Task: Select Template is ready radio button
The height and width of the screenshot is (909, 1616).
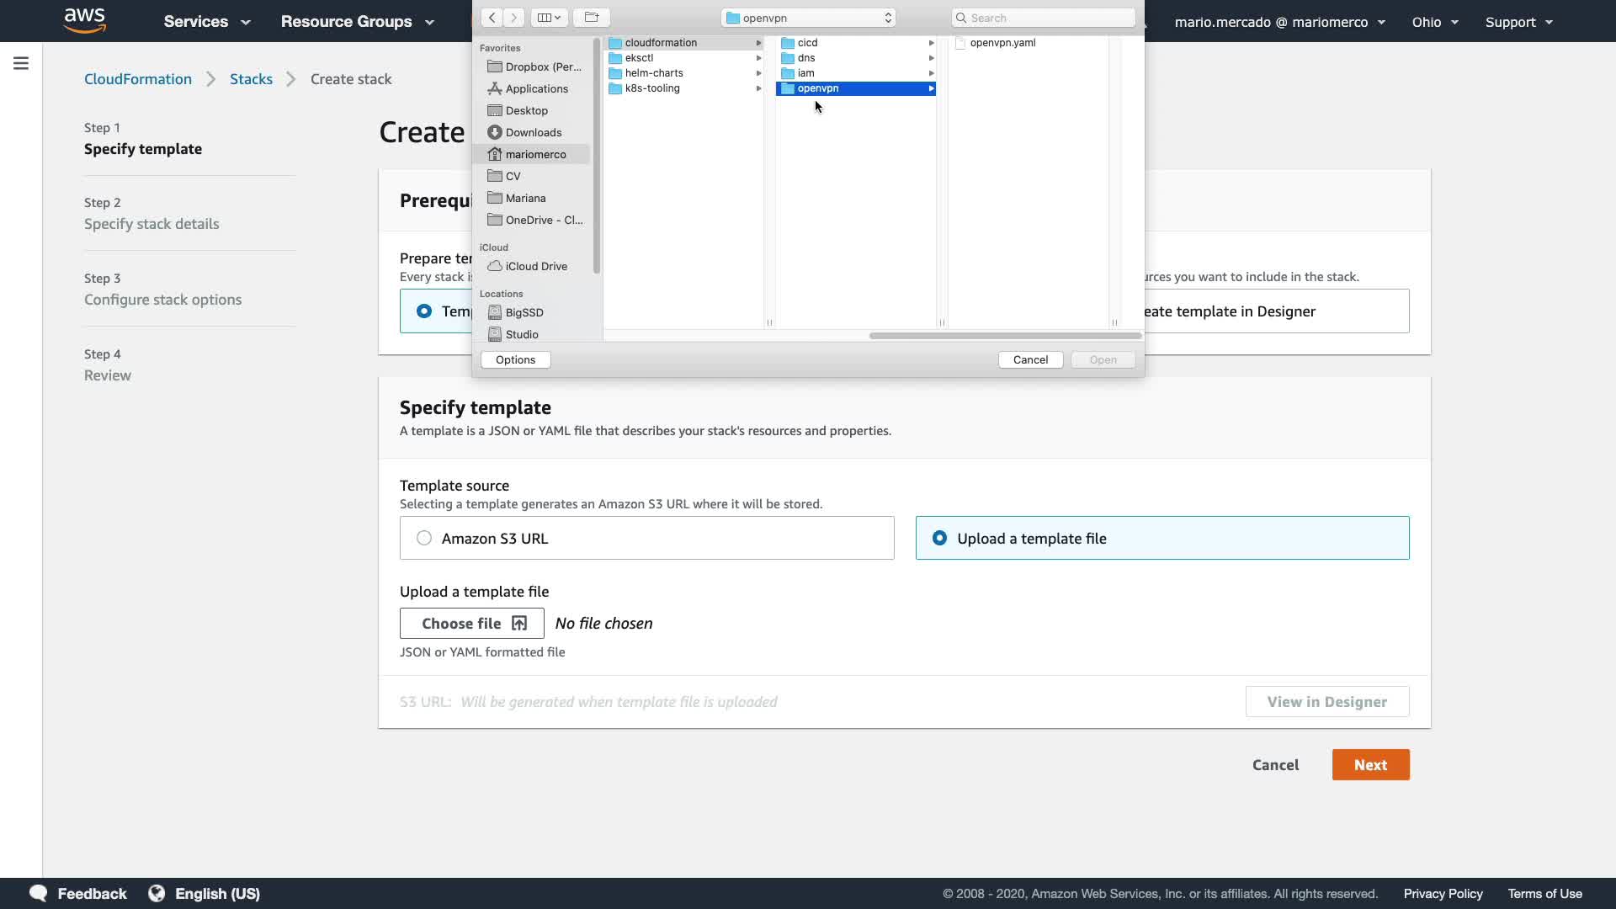Action: (x=424, y=311)
